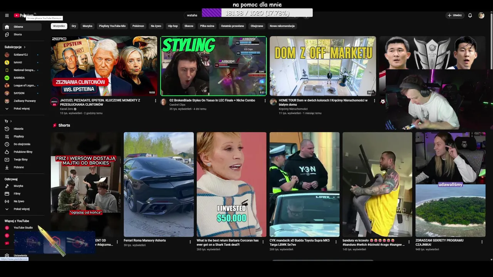Click Kanał Zero channel avatar

pyautogui.click(x=54, y=102)
